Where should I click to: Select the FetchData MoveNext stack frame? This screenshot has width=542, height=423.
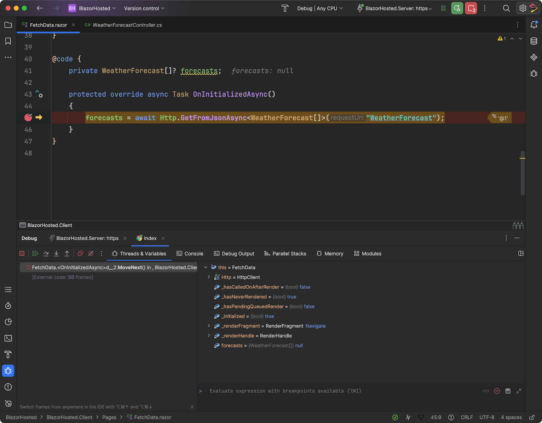[x=108, y=267]
